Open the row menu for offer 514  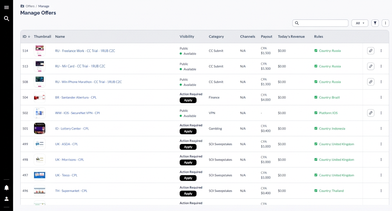point(381,51)
